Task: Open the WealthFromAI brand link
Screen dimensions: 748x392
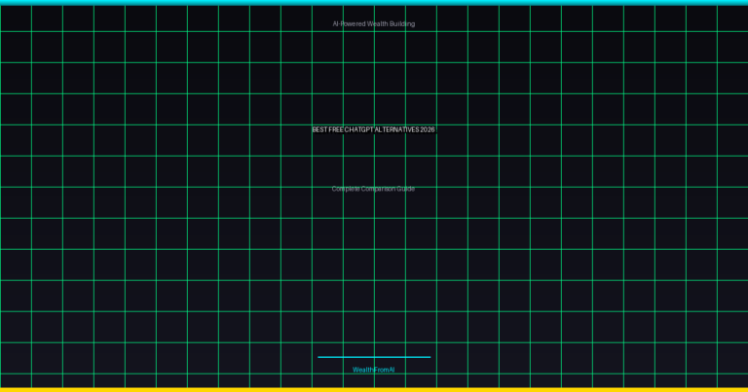Action: click(373, 370)
